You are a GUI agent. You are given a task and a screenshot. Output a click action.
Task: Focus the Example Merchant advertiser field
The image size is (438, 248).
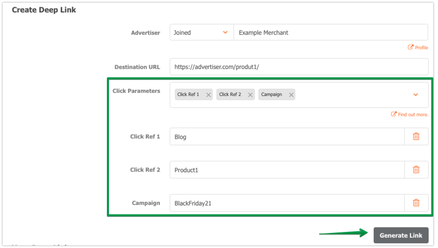[x=330, y=32]
